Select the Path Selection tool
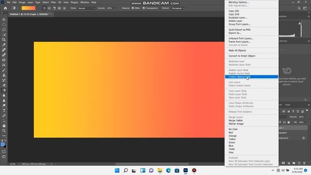The image size is (311, 175). tap(4, 121)
